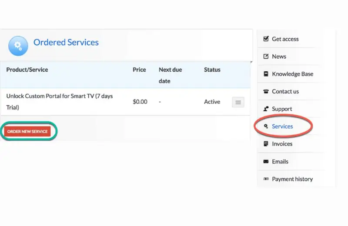
Task: Click the Contact us telephone icon
Action: pyautogui.click(x=266, y=91)
